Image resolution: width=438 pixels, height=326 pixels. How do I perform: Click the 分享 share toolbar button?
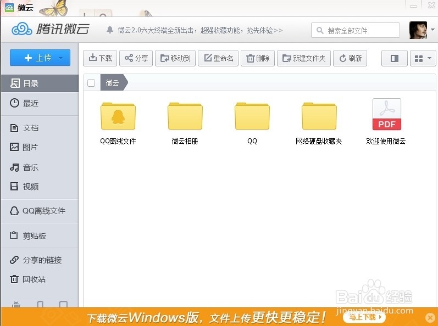click(136, 58)
